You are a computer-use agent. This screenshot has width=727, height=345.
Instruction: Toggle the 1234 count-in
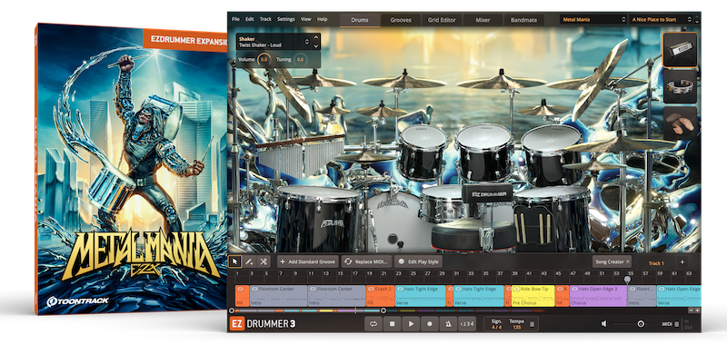pos(466,324)
